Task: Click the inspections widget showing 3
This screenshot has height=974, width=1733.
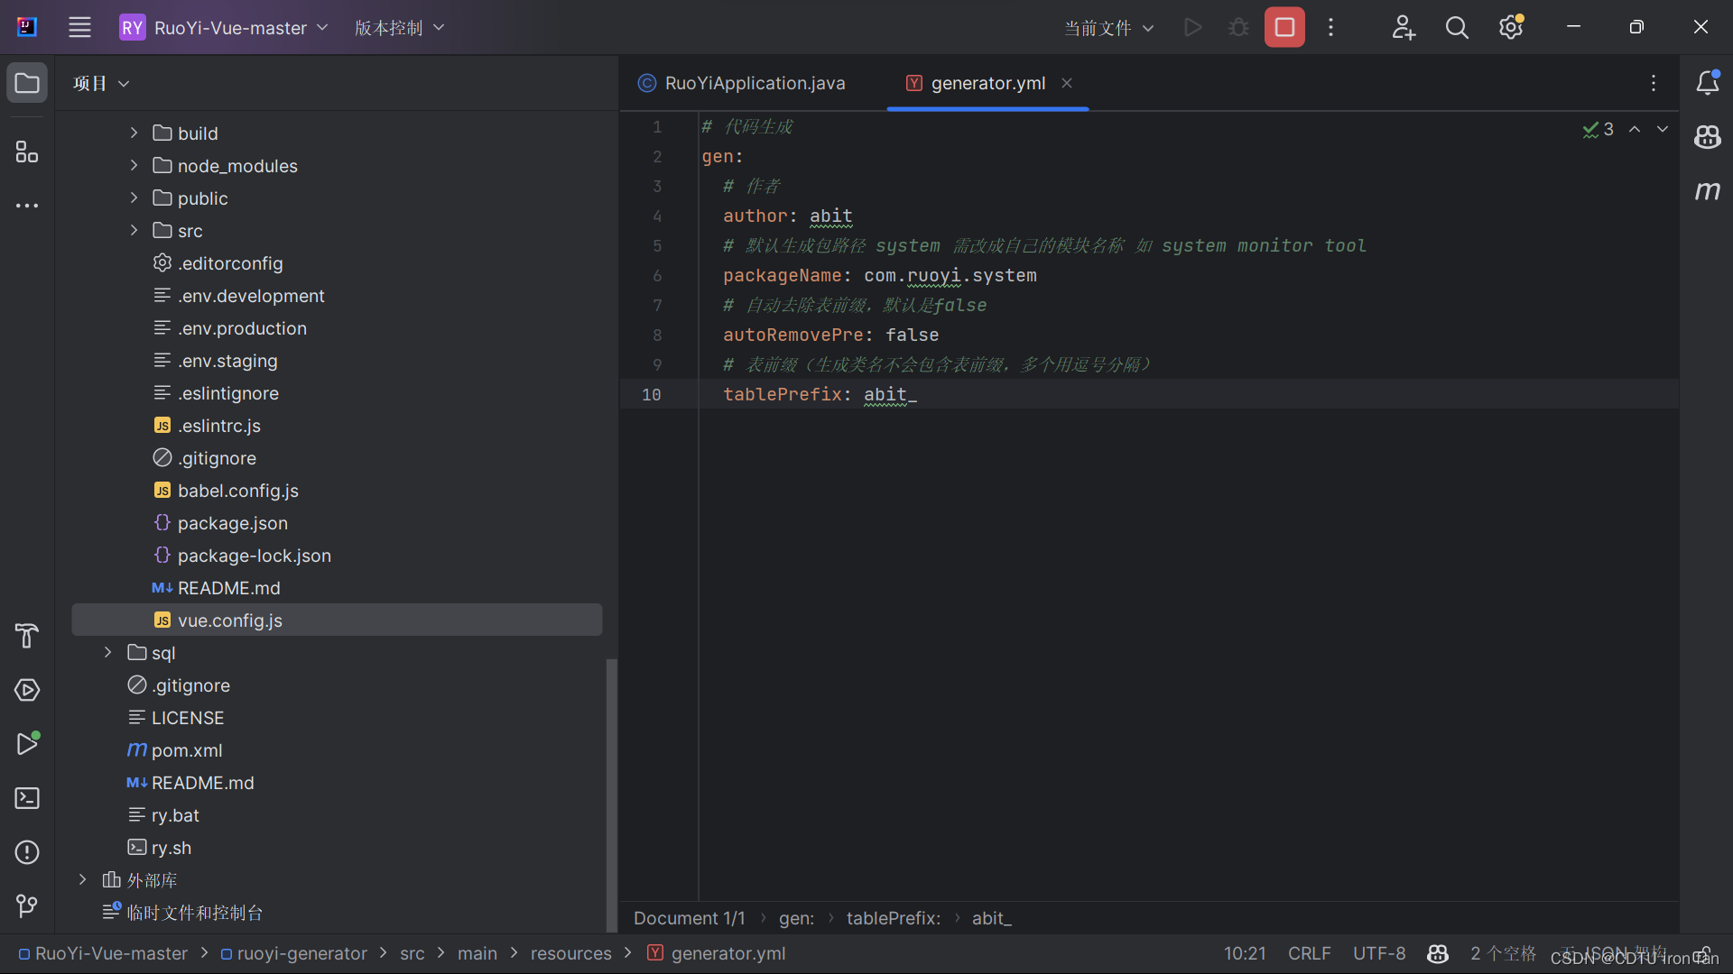Action: [1598, 129]
